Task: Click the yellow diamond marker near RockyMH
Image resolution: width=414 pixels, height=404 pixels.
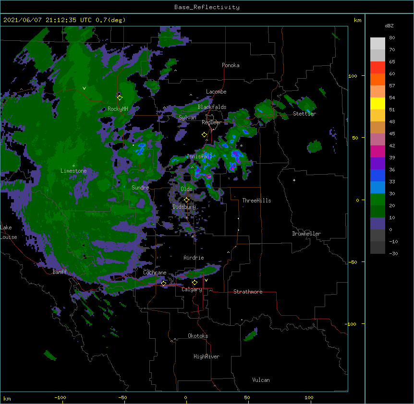Action: (120, 97)
